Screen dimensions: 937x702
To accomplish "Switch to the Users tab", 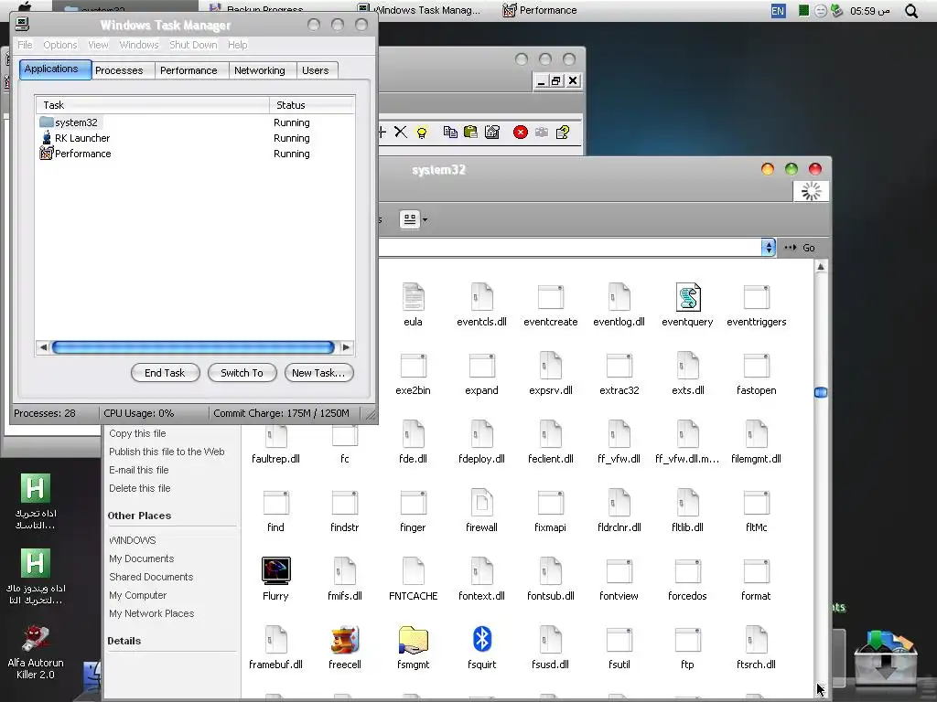I will point(315,70).
